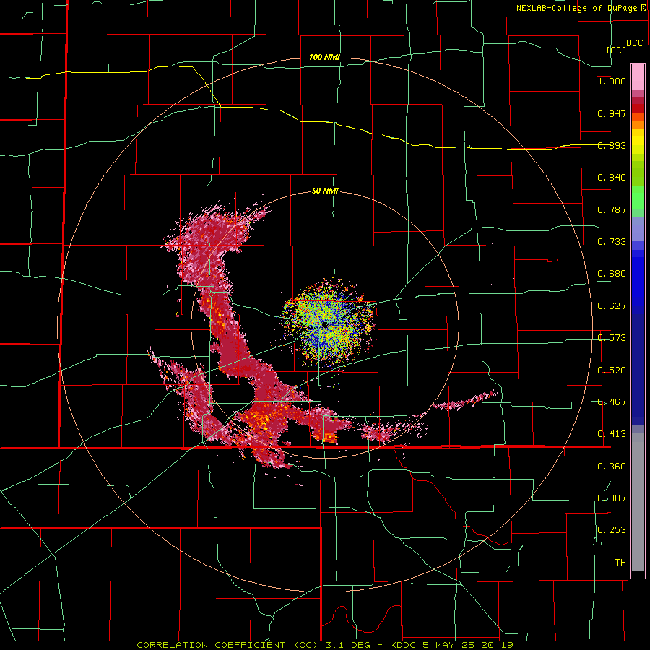Click the 50 NMI range ring label
650x650 pixels.
(x=325, y=191)
